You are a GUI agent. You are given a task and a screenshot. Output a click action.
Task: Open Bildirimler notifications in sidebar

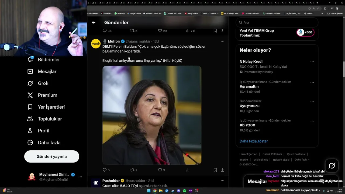44,60
